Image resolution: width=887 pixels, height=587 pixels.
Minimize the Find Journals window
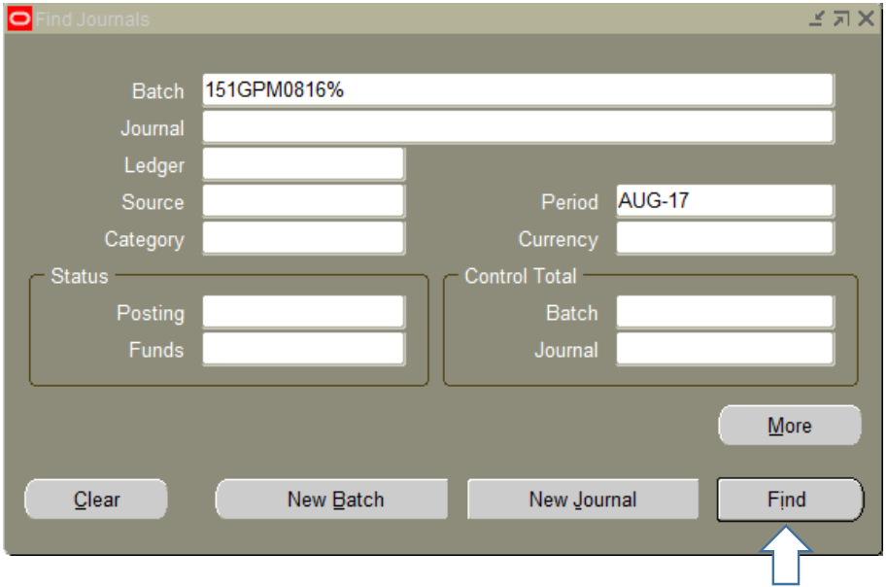(x=818, y=19)
